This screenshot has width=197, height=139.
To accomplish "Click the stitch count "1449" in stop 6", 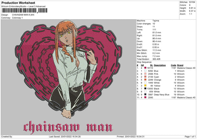I will [150, 83].
